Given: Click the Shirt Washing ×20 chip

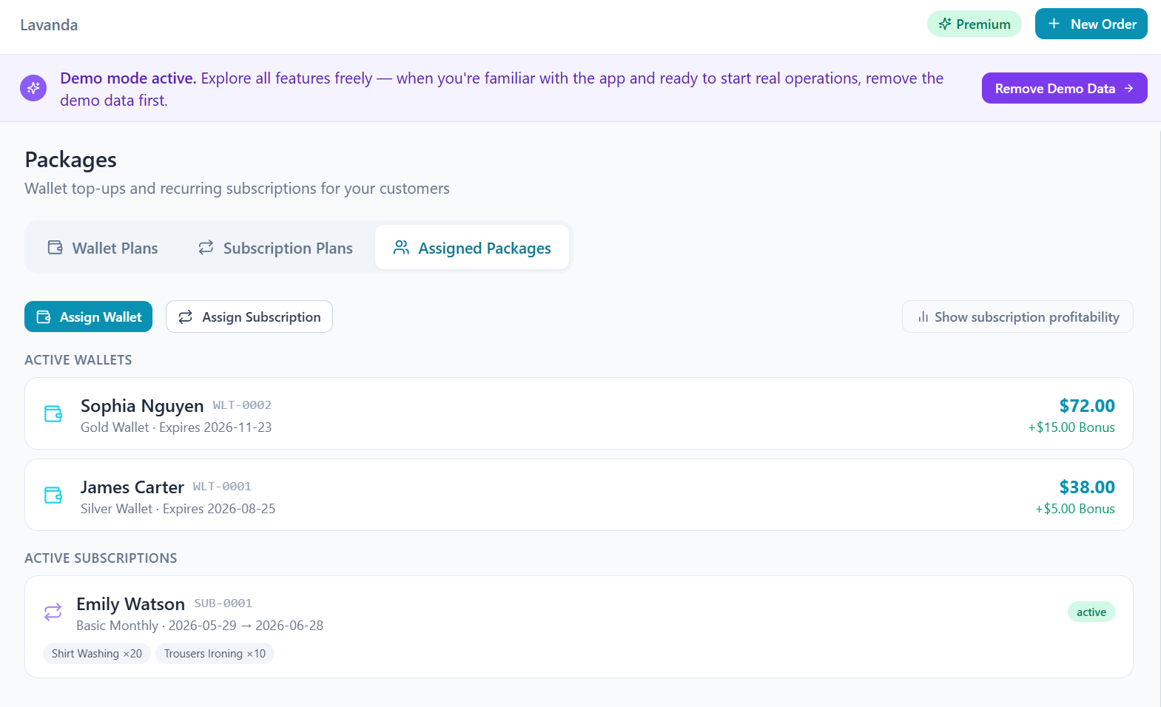Looking at the screenshot, I should coord(97,654).
